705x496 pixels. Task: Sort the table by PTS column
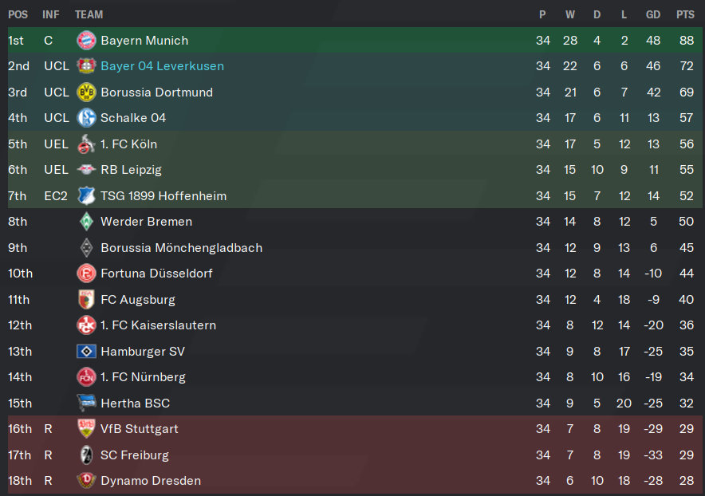pos(685,15)
